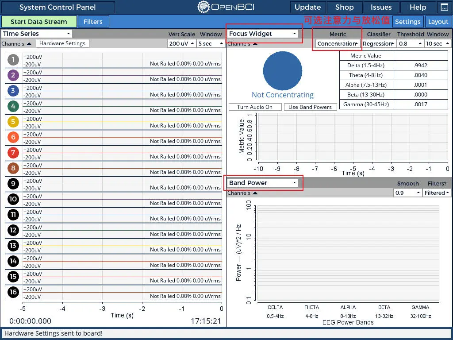Click channel 13 circle icon

click(13, 246)
